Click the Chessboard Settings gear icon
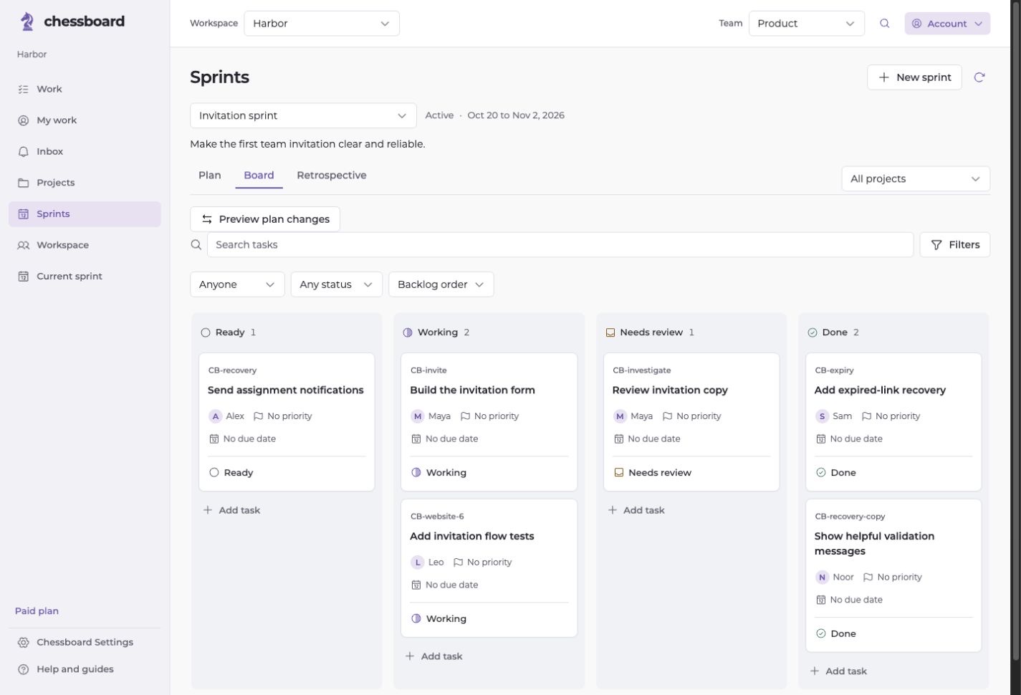 23,643
